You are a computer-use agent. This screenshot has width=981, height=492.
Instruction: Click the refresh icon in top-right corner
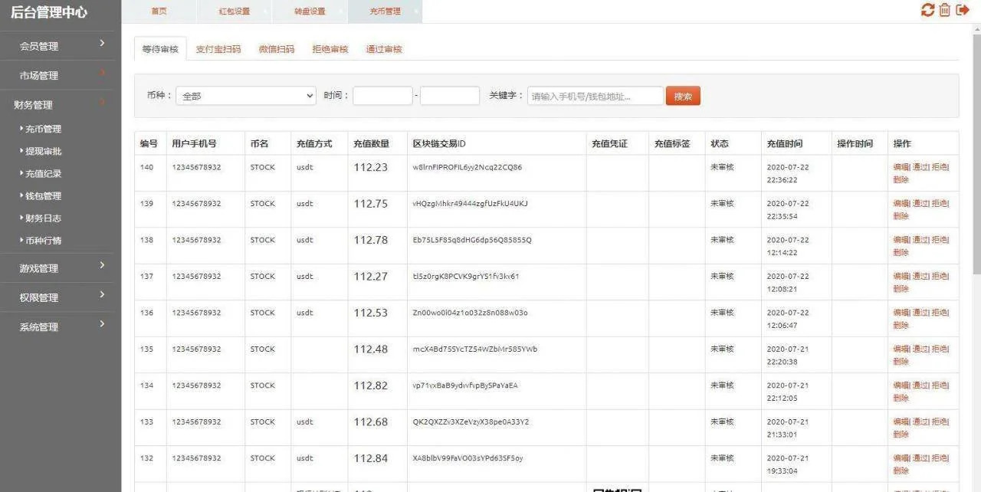(x=927, y=10)
